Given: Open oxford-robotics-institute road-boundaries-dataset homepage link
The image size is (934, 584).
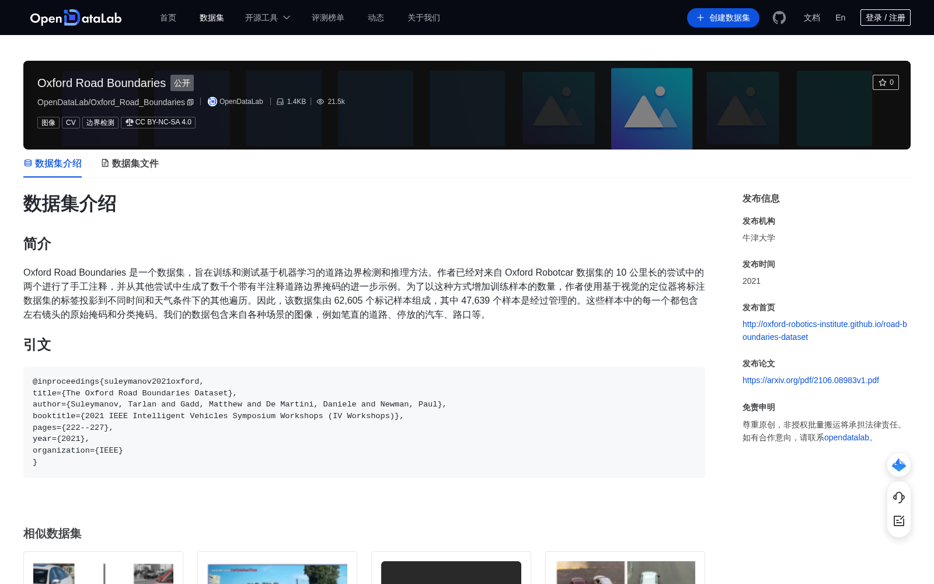Looking at the screenshot, I should tap(825, 331).
